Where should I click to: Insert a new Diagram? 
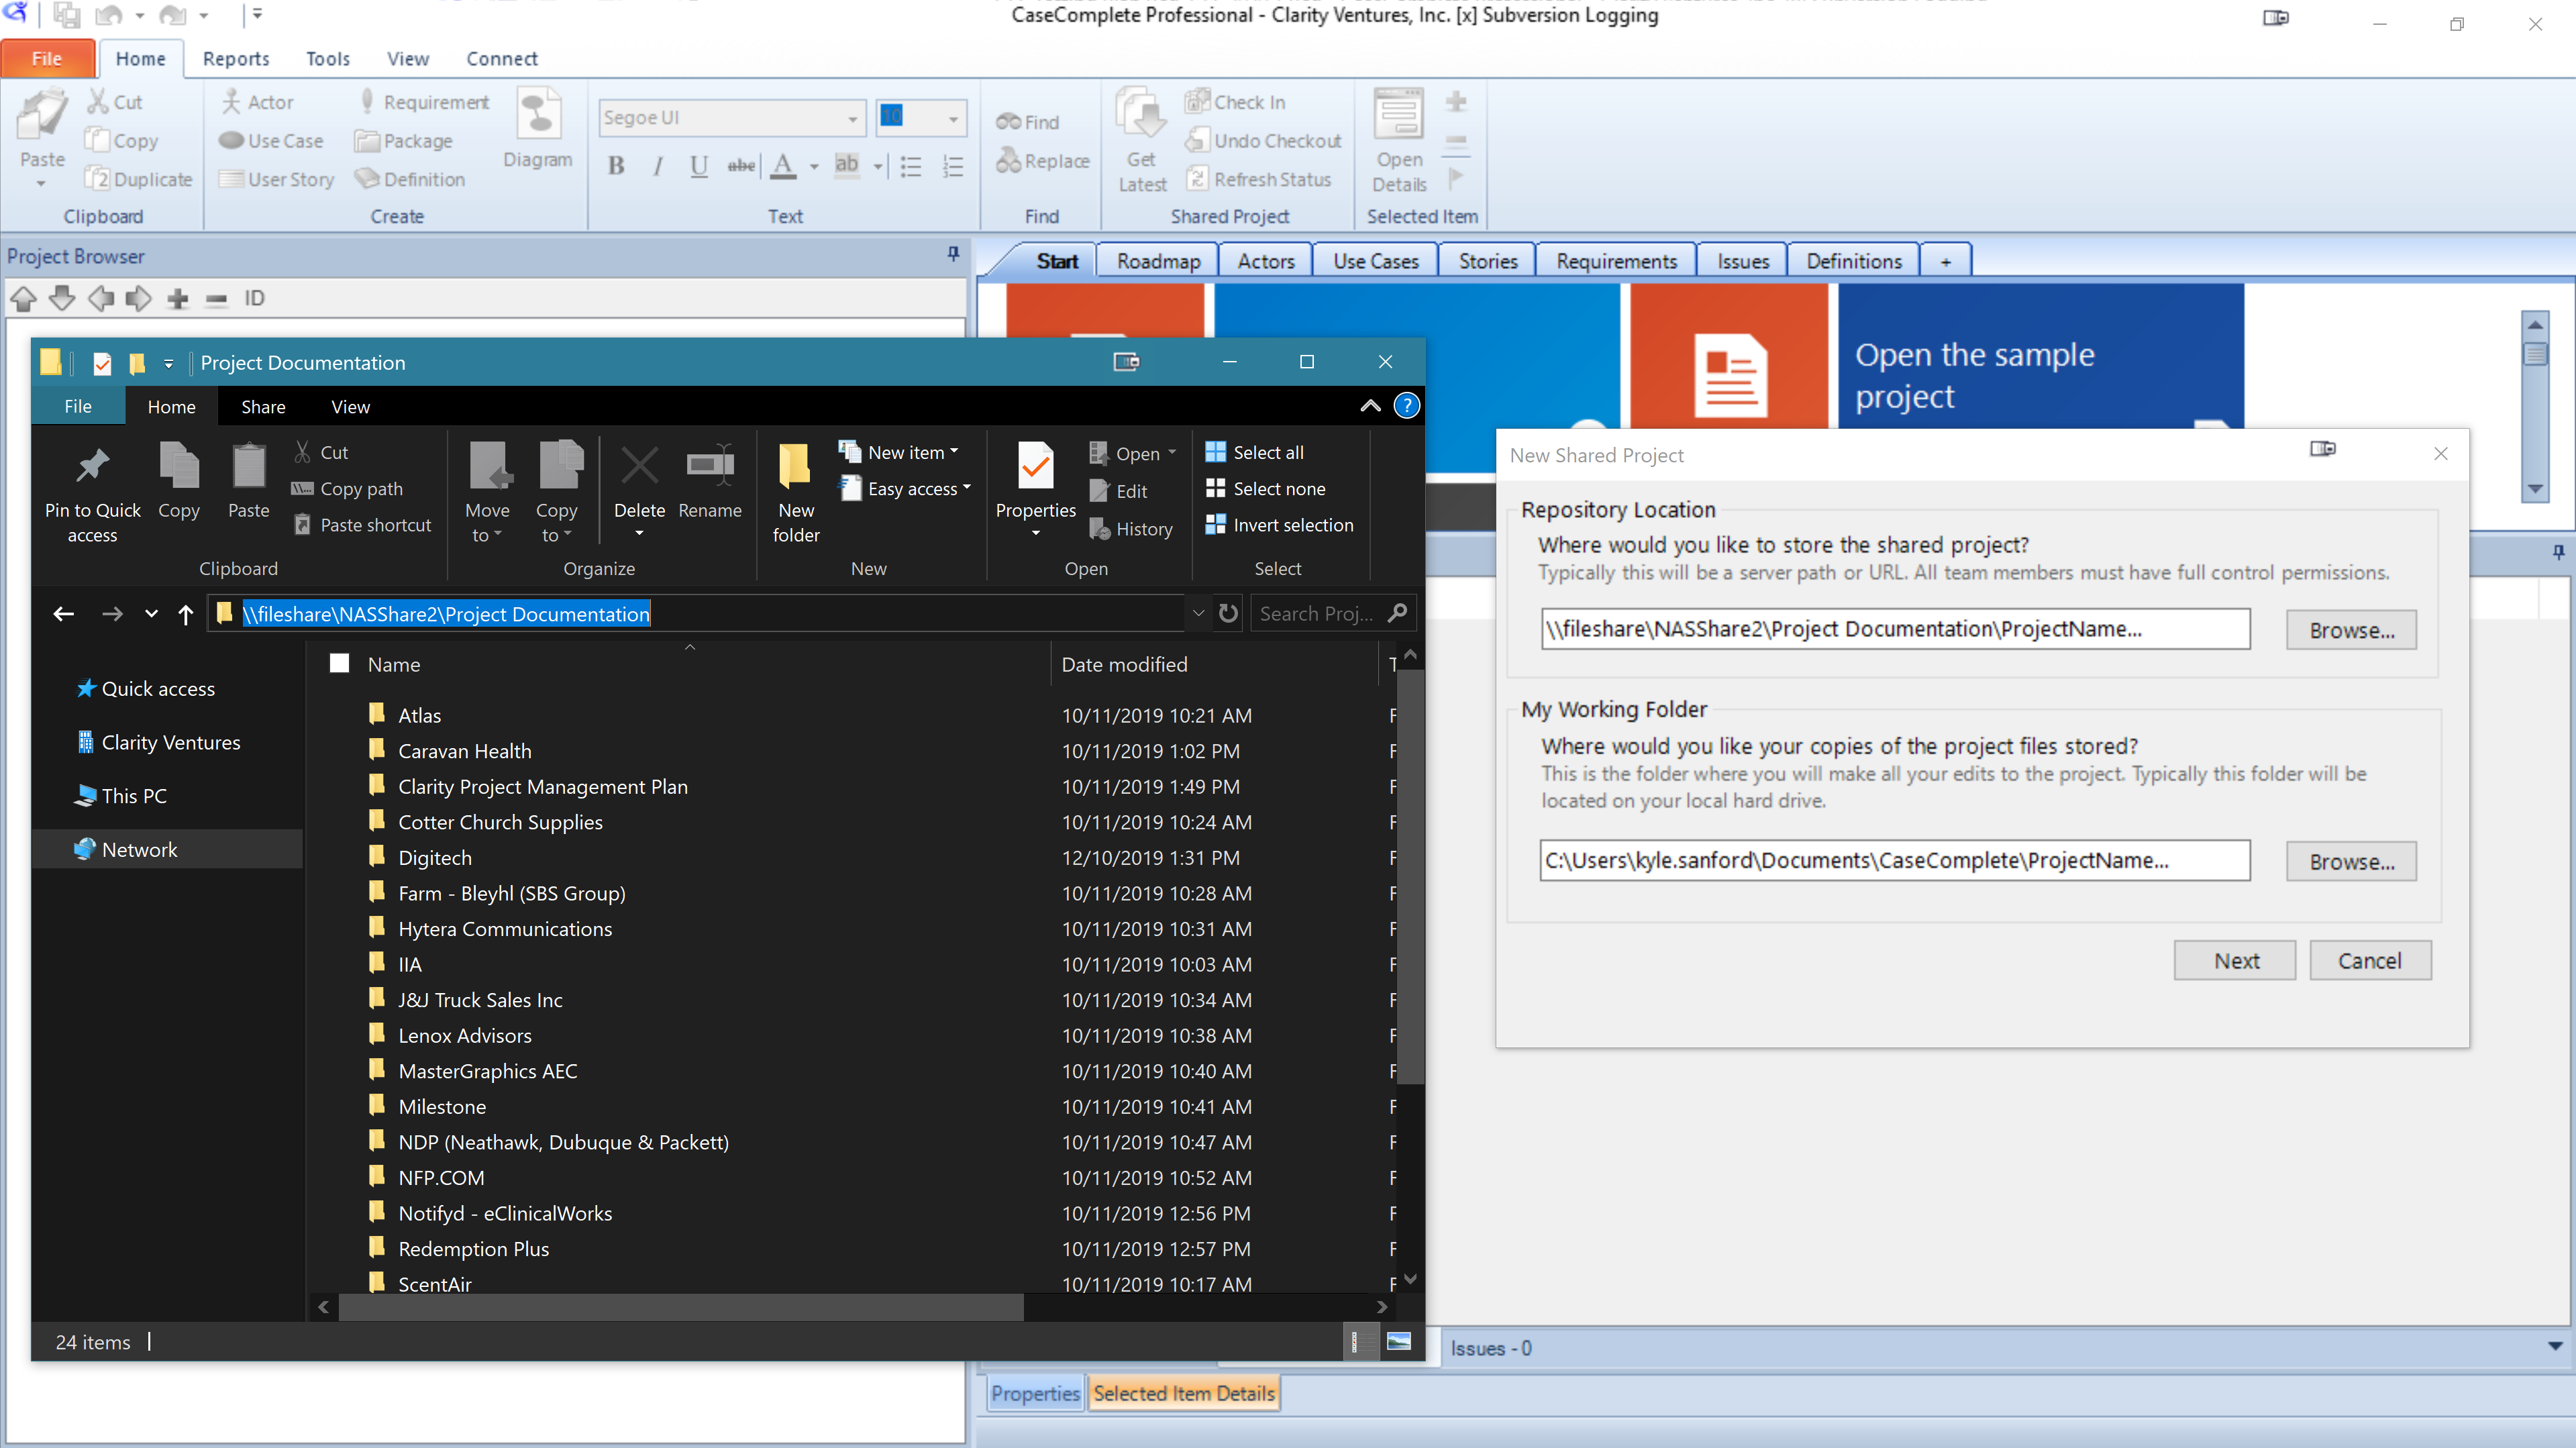(538, 128)
